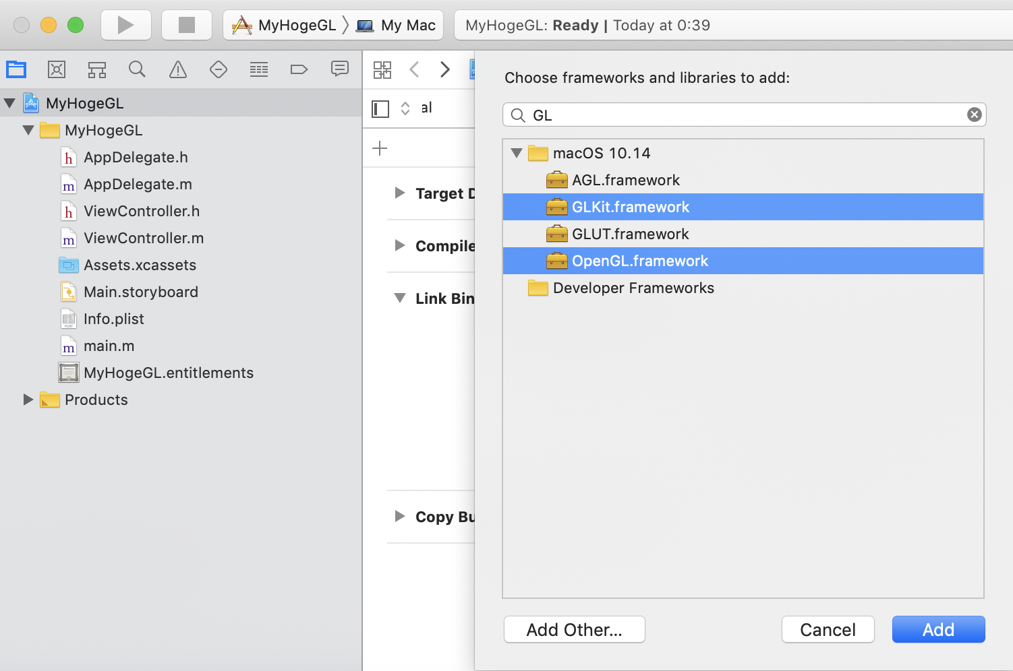
Task: Click the MyHogeGL Ready status display
Action: click(x=734, y=26)
